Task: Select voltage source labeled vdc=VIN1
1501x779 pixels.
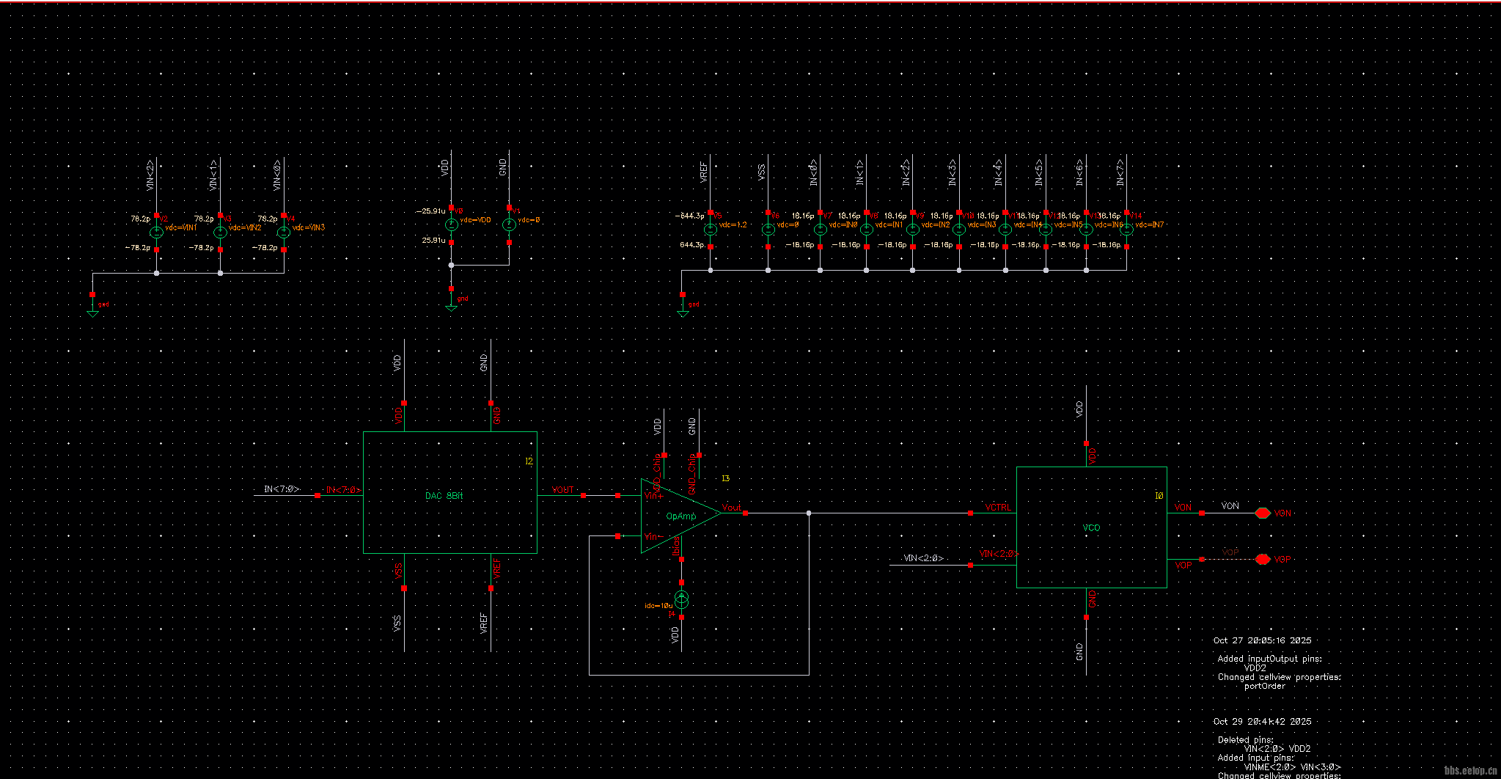Action: [156, 233]
